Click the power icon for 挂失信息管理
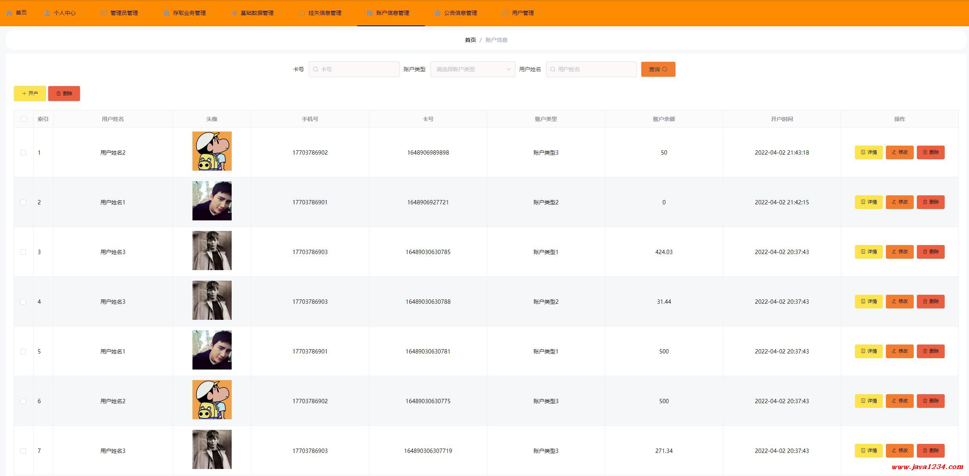 [302, 13]
